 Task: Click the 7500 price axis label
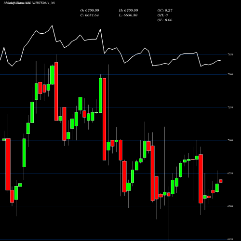(230, 74)
